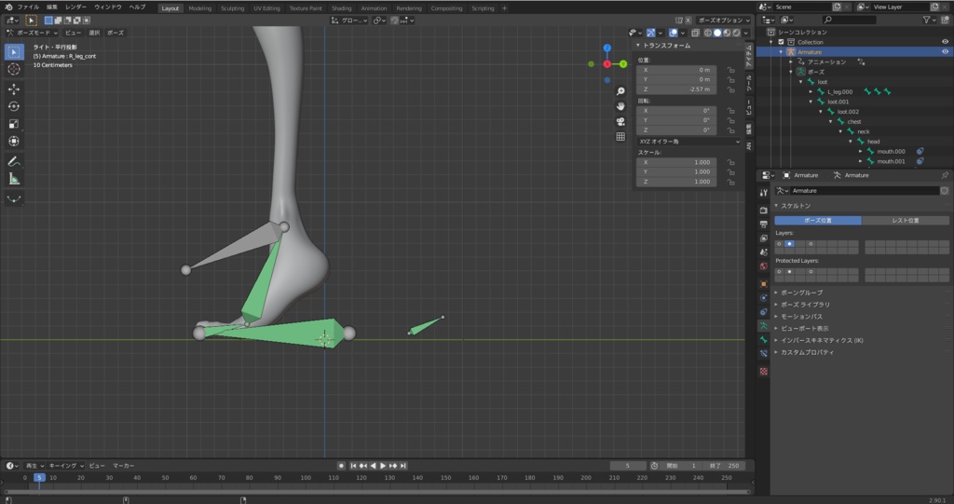
Task: Click the position Z value field
Action: coord(676,89)
